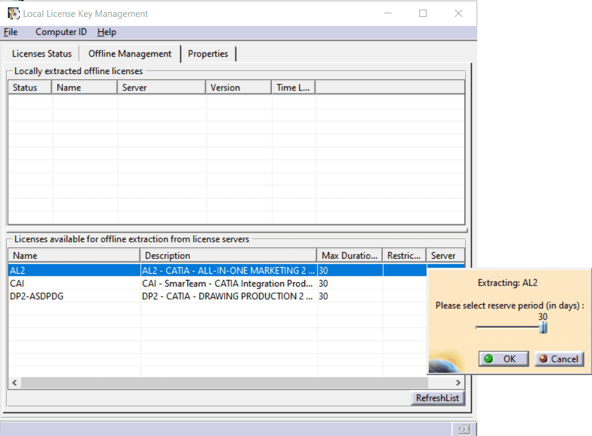The height and width of the screenshot is (436, 592).
Task: Open the File menu
Action: point(11,32)
